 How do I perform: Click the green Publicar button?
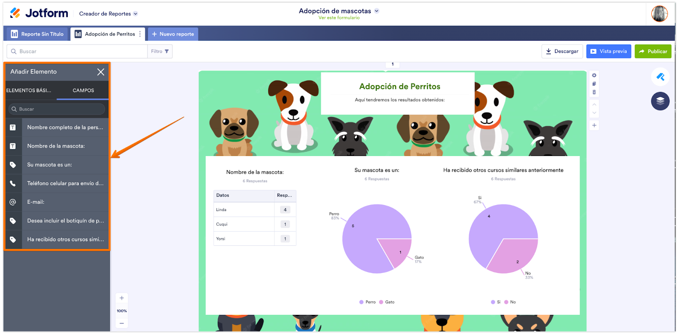(653, 51)
